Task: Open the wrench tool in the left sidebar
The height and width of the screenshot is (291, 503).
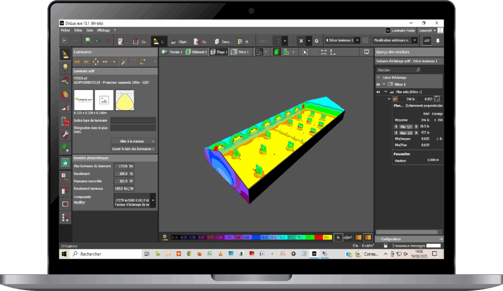Action: [x=65, y=134]
